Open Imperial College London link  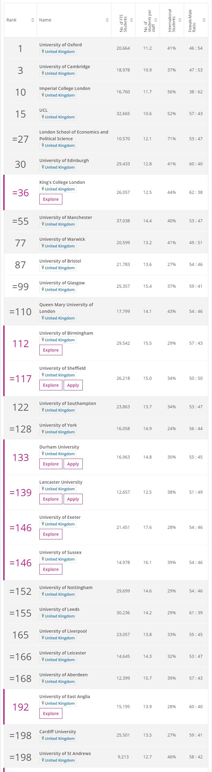[65, 88]
